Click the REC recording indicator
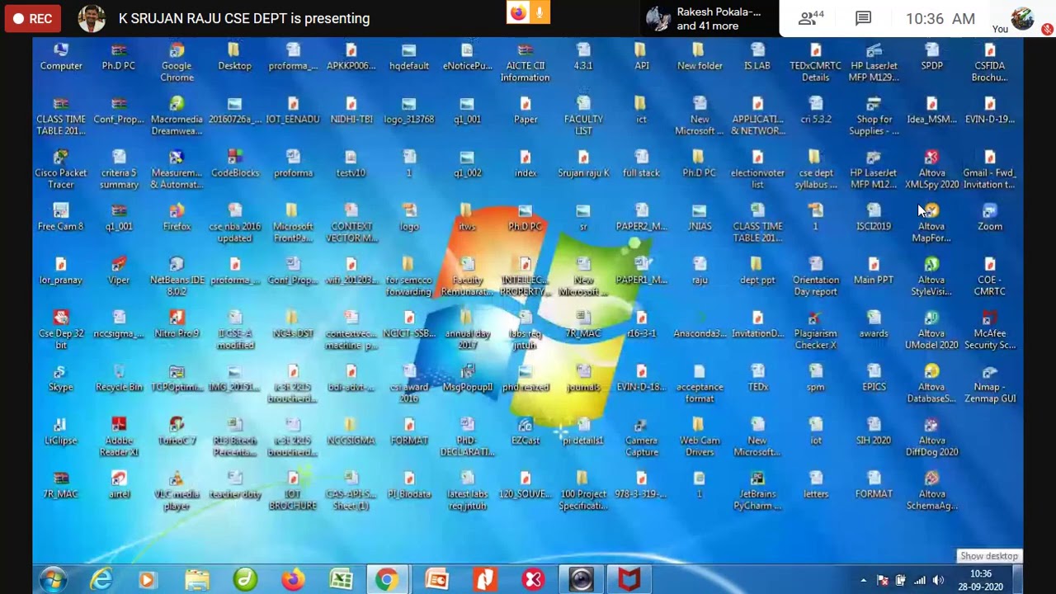 (x=32, y=18)
